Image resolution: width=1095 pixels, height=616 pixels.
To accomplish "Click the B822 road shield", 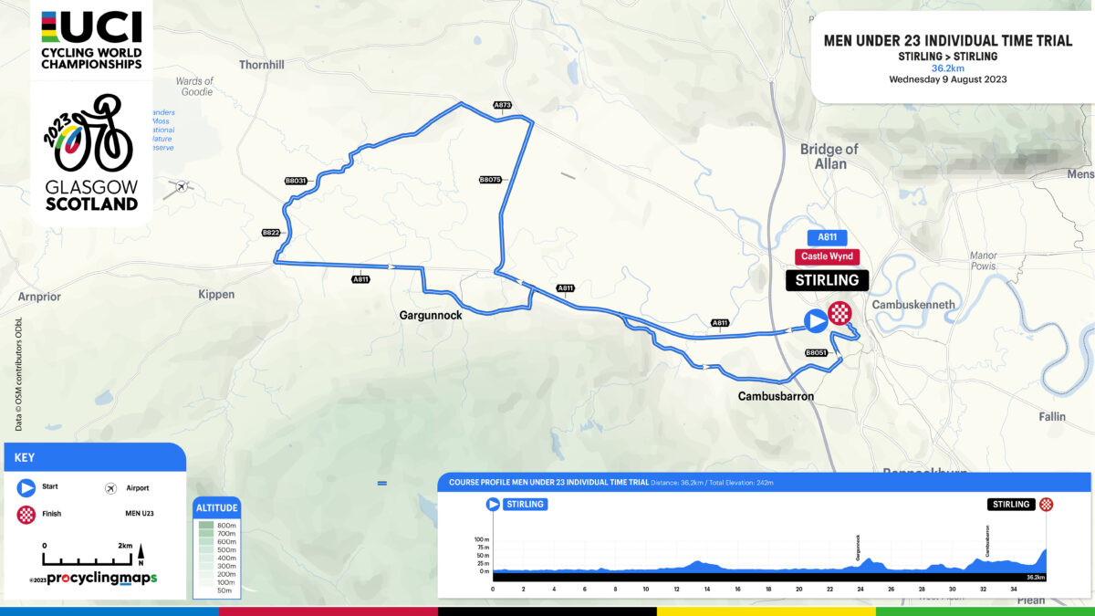I will (271, 233).
